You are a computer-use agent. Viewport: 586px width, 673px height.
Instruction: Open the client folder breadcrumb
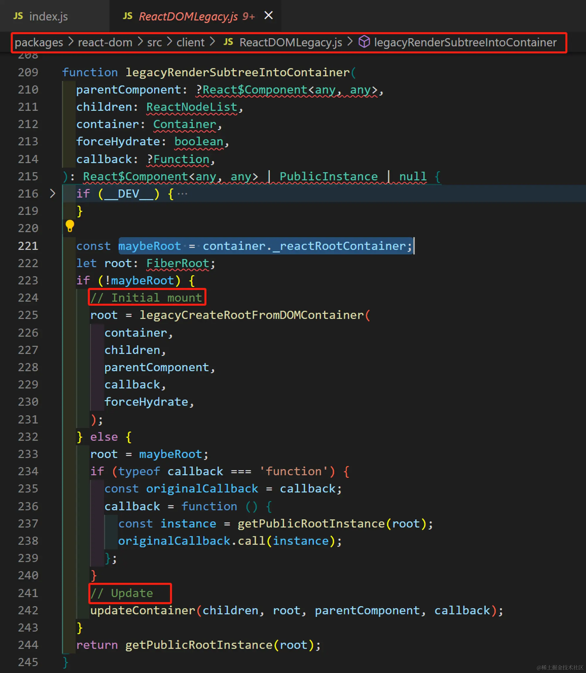[190, 43]
